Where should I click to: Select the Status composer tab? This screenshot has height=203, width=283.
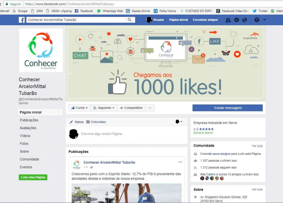pyautogui.click(x=77, y=122)
